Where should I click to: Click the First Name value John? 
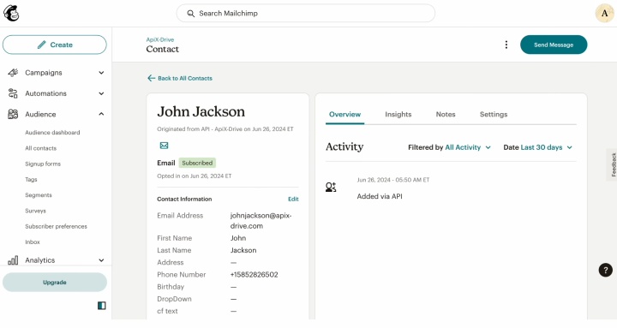[238, 238]
